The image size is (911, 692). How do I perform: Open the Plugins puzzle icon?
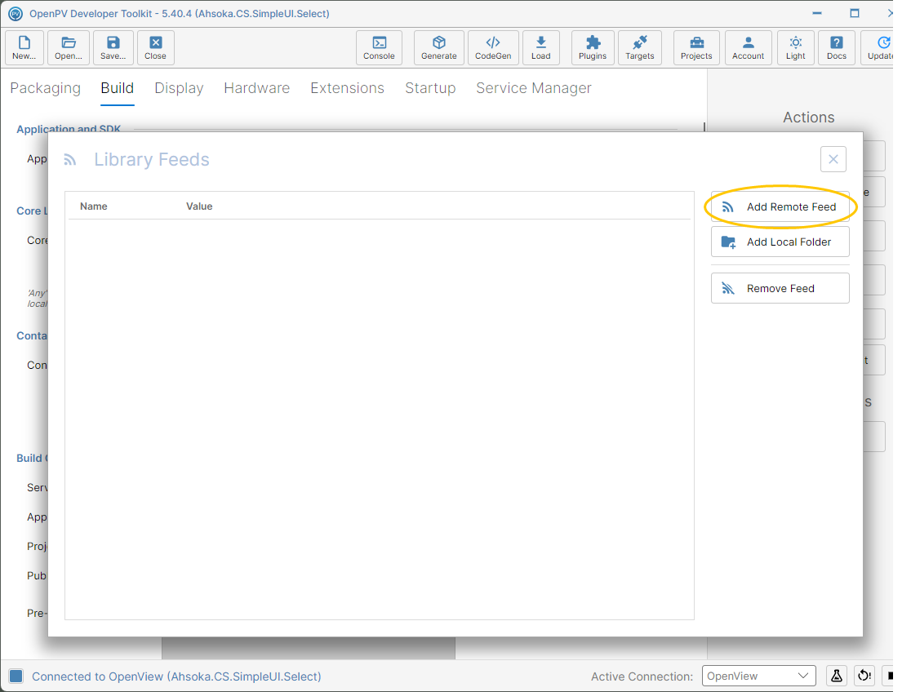[592, 47]
